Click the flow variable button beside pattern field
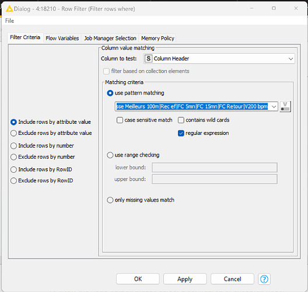This screenshot has width=308, height=292. point(285,106)
